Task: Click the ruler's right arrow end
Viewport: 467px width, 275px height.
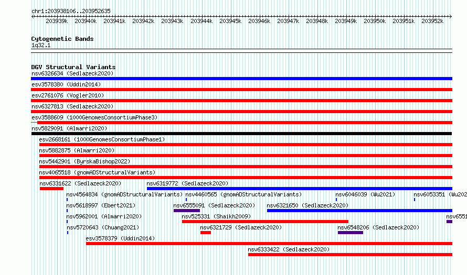Action: 451,17
